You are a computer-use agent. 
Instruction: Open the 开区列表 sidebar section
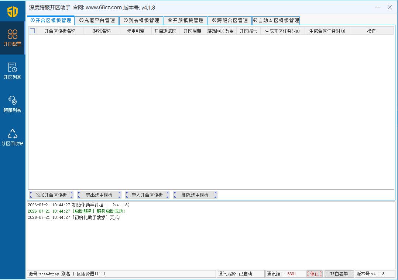[13, 71]
